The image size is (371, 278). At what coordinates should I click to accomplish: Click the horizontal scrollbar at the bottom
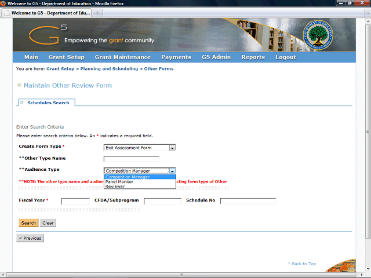pyautogui.click(x=181, y=275)
